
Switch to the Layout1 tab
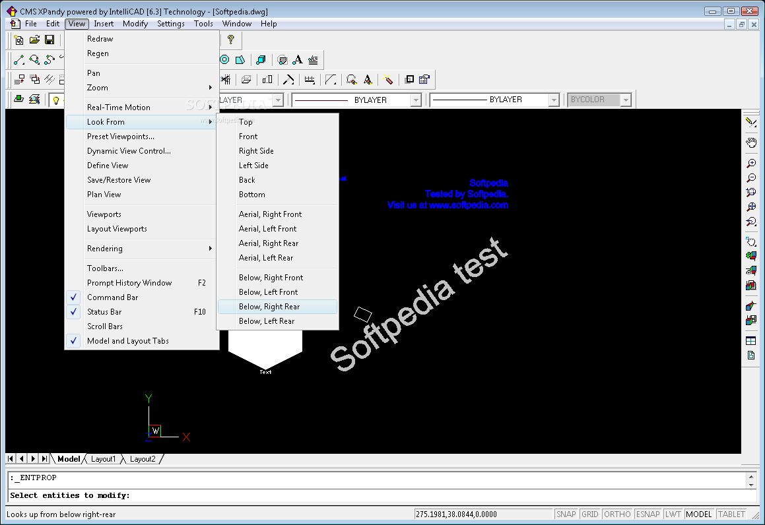104,459
